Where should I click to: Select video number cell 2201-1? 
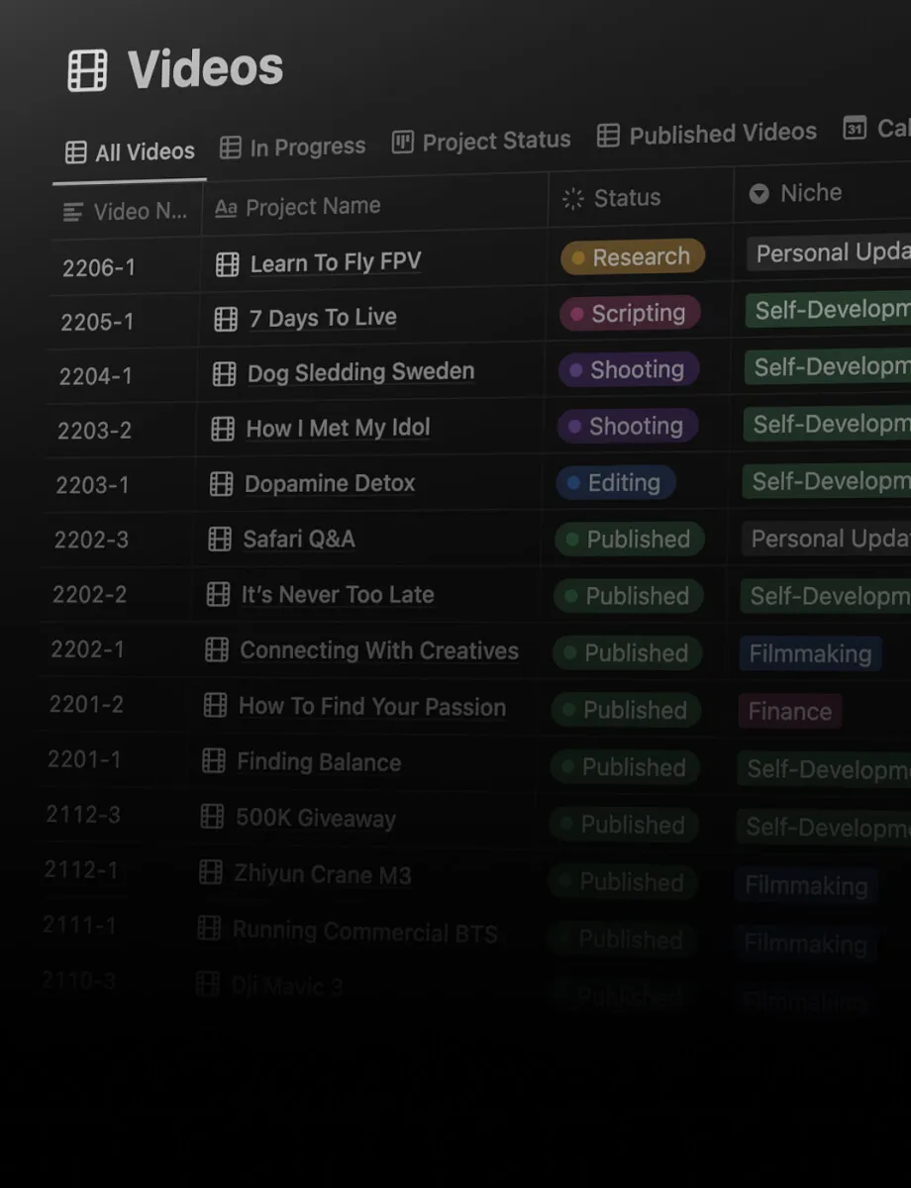pos(84,759)
